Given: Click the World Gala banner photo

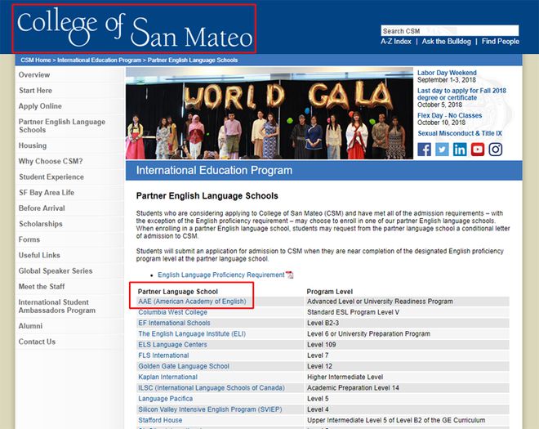Looking at the screenshot, I should tap(269, 114).
